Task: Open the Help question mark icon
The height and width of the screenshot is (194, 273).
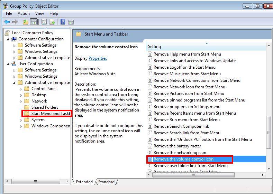Action: 63,22
